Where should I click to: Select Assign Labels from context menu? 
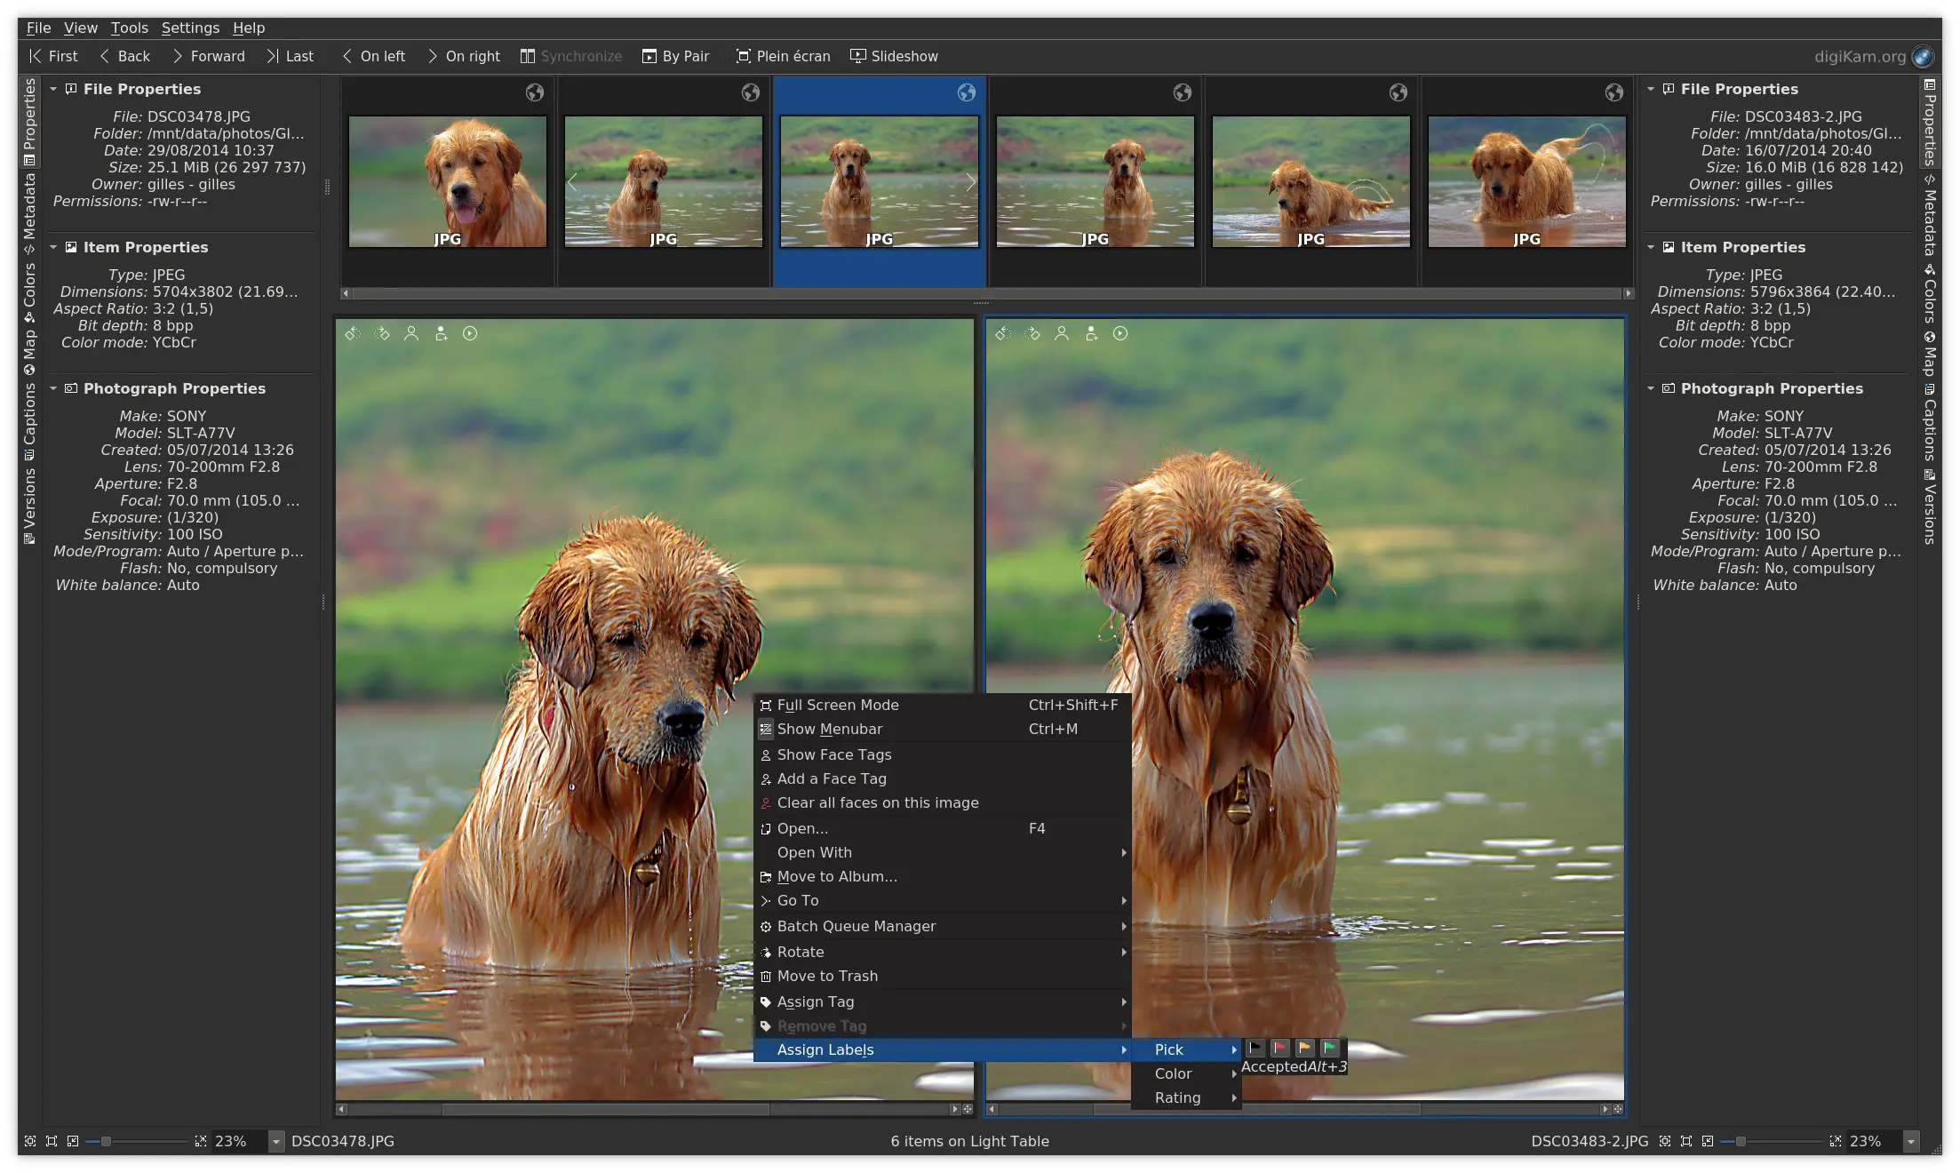coord(825,1049)
